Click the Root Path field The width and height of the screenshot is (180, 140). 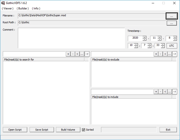click(x=92, y=23)
